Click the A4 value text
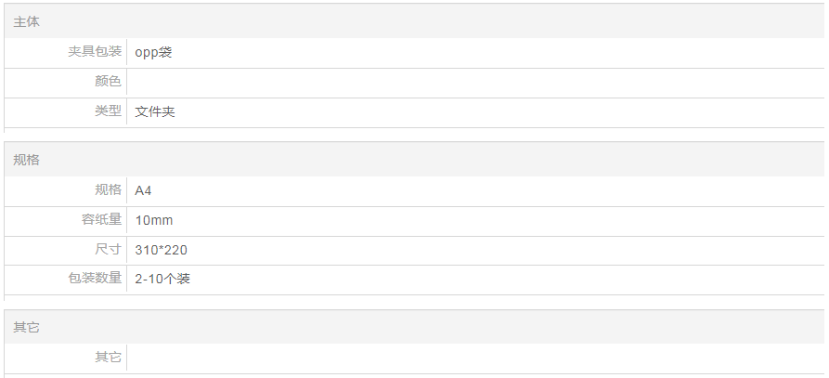Viewport: 829px width, 378px height. tap(143, 190)
